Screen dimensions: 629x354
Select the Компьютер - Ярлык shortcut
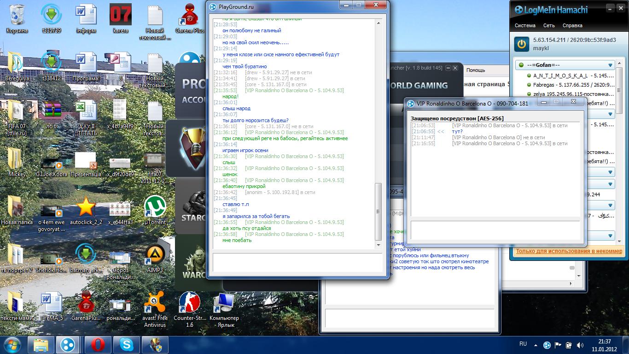point(224,309)
